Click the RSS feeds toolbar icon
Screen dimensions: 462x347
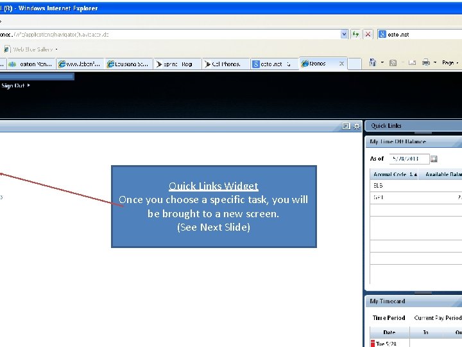pos(393,62)
